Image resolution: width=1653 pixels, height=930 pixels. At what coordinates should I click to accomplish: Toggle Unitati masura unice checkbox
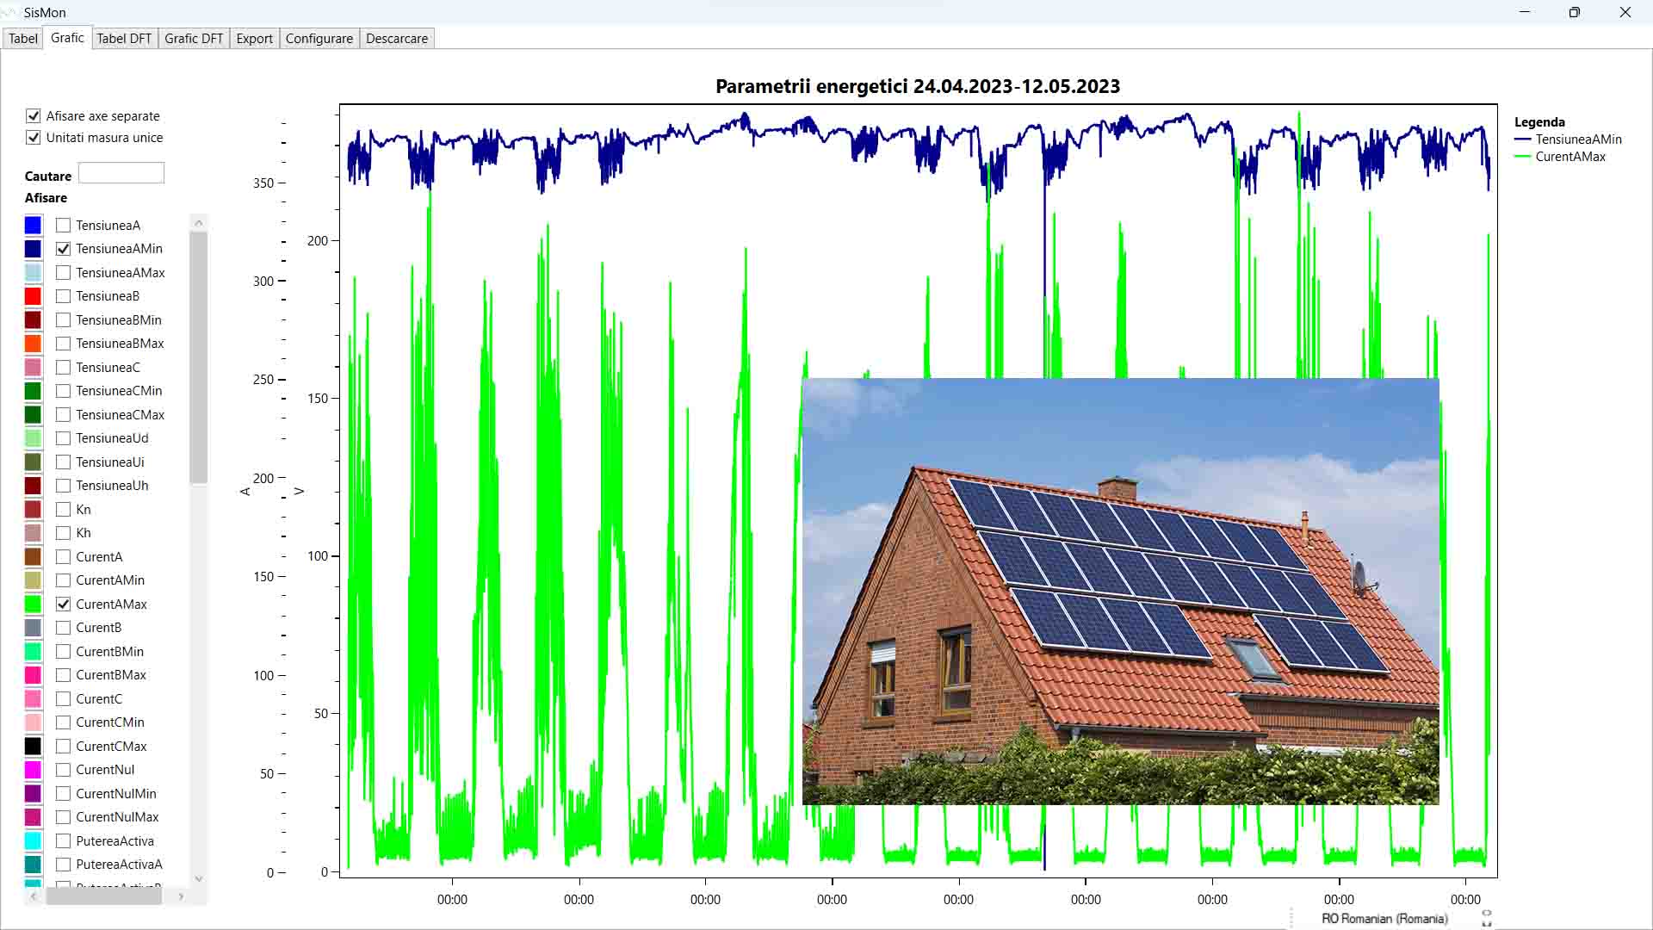(x=34, y=138)
